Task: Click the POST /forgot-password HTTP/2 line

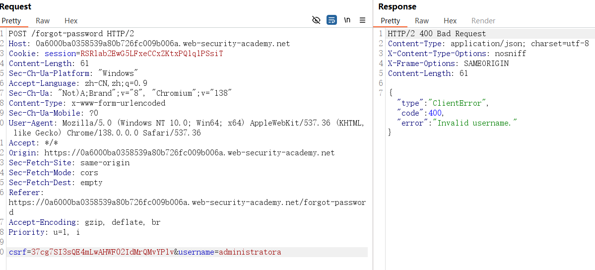Action: pyautogui.click(x=71, y=33)
